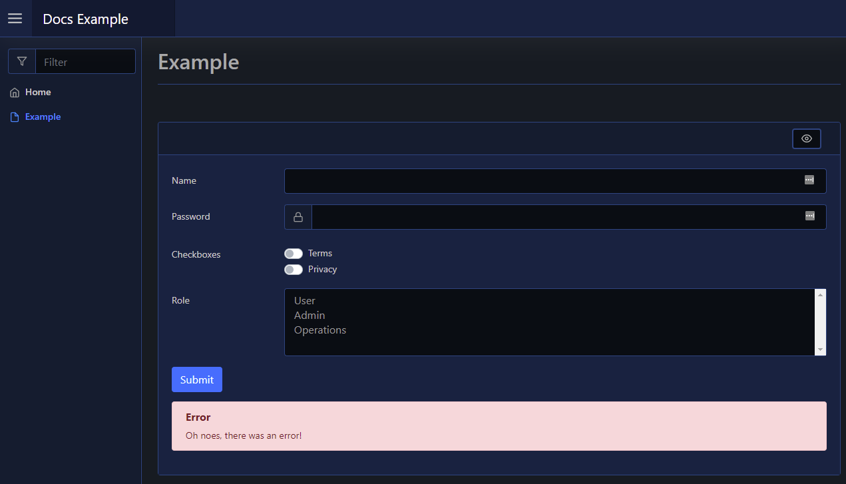Choose Admin from Role list
Screen dimensions: 846x484
pyautogui.click(x=310, y=316)
